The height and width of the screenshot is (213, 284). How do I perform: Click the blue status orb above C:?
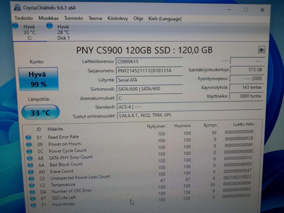coord(15,26)
